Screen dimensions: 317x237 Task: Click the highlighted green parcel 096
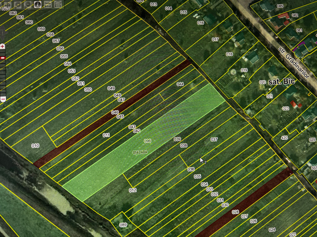click(144, 142)
